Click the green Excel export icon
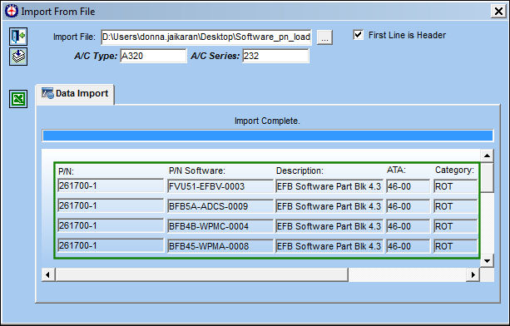 [x=18, y=99]
